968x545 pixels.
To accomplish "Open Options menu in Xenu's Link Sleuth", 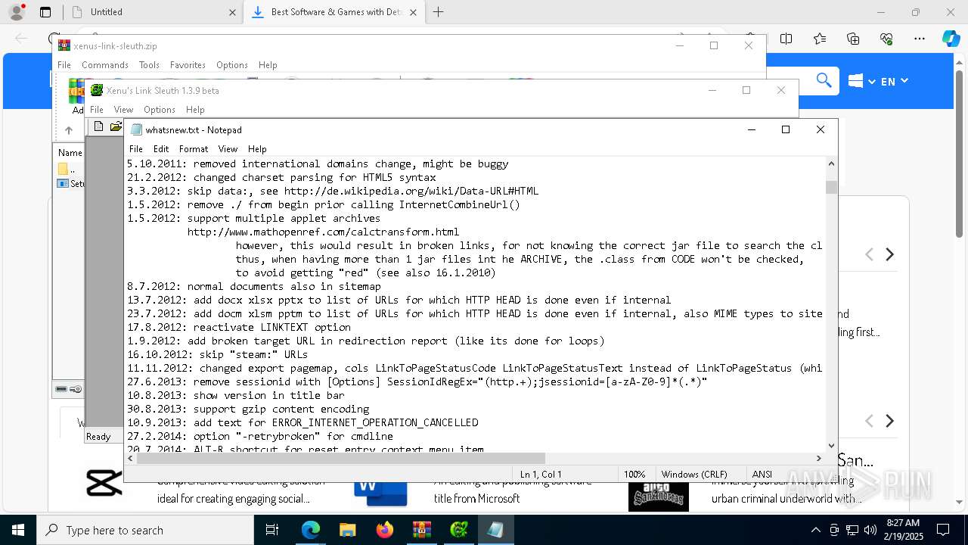I will tap(160, 110).
